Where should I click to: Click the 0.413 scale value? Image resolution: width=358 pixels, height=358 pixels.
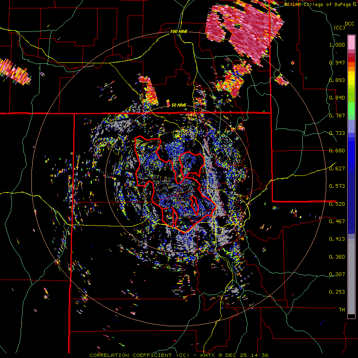337,239
